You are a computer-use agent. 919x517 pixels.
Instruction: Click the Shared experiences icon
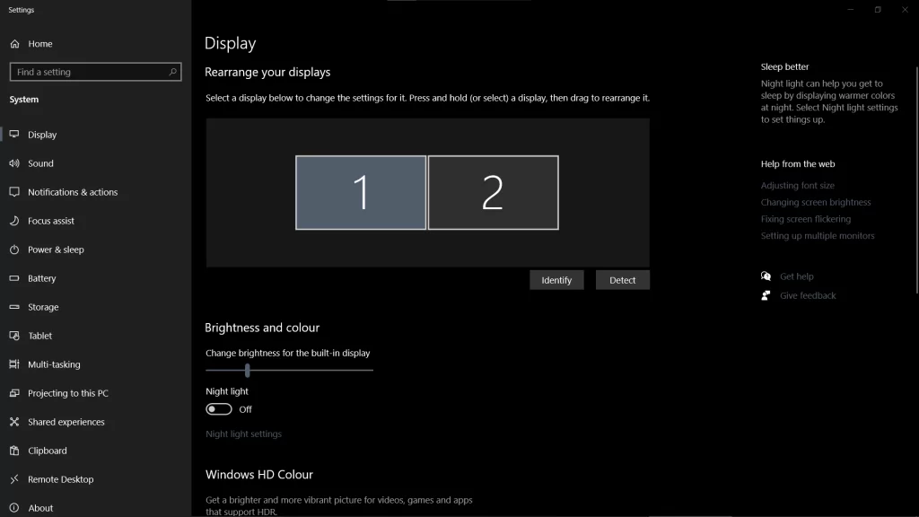(14, 422)
